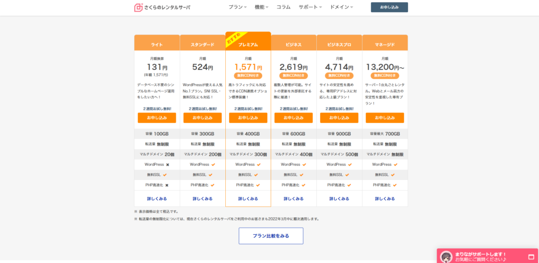Click the PHP高速化 check mark in マネージド
The image size is (539, 263).
click(395, 185)
